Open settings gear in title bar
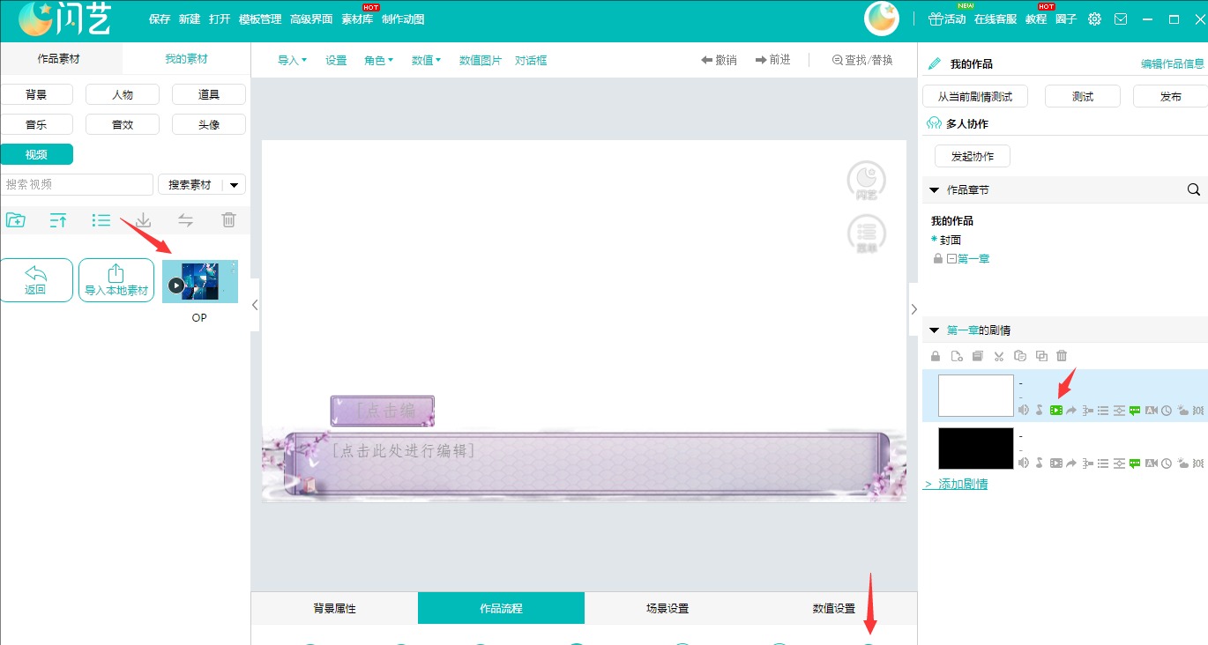This screenshot has height=645, width=1208. 1094,19
